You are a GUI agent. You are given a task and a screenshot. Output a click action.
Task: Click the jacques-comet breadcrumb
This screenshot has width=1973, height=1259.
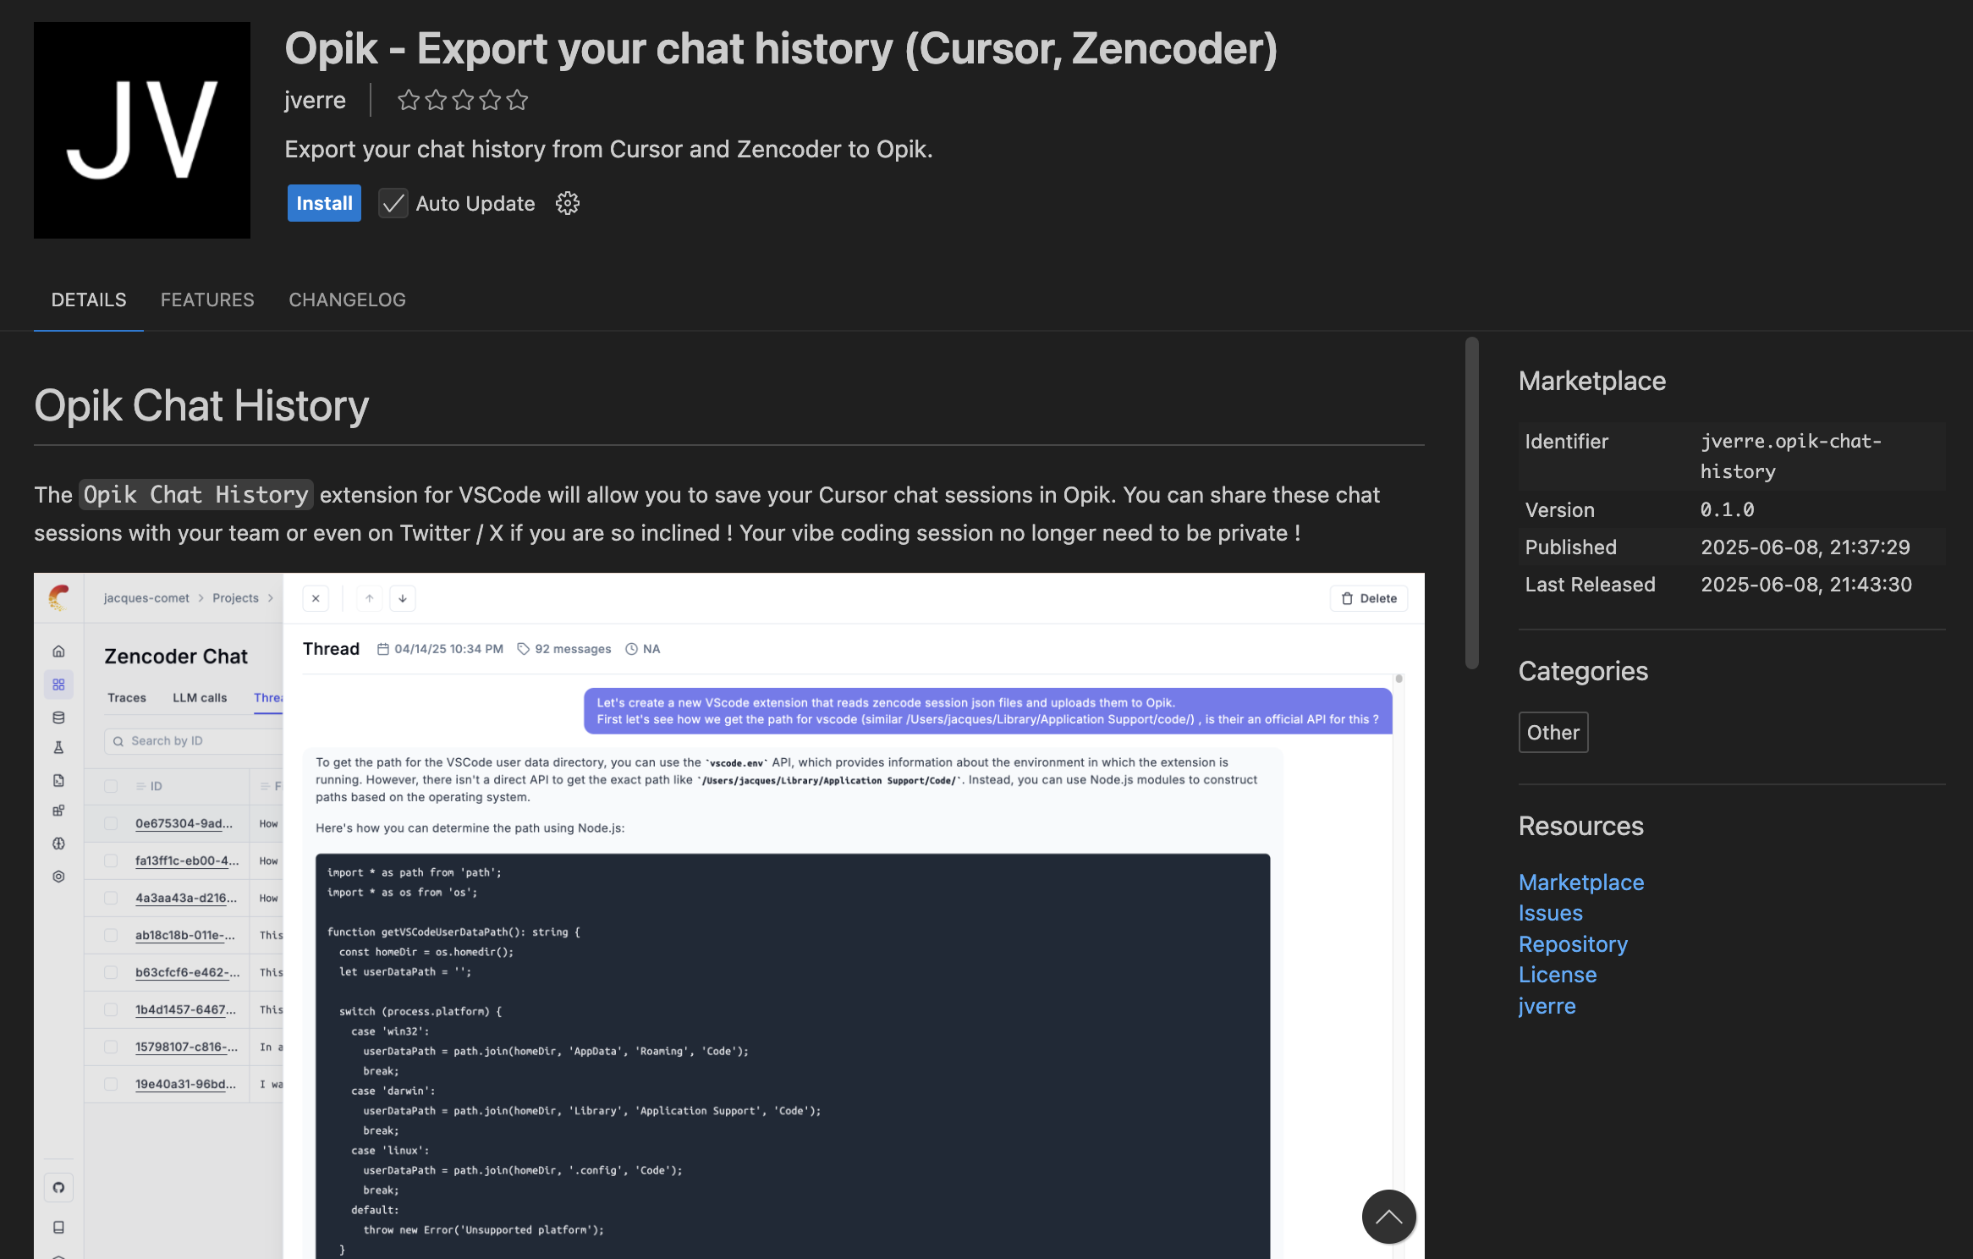(146, 598)
